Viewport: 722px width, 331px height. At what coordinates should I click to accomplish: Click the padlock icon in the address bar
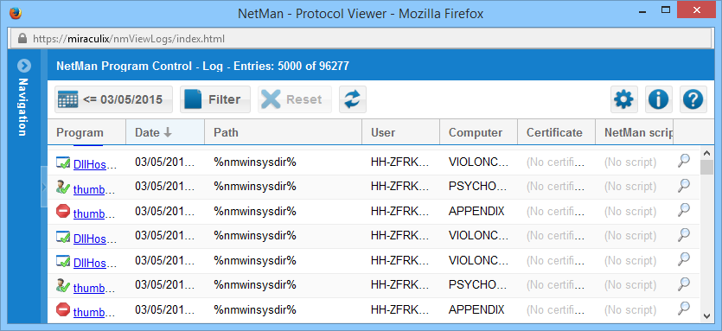[x=22, y=39]
